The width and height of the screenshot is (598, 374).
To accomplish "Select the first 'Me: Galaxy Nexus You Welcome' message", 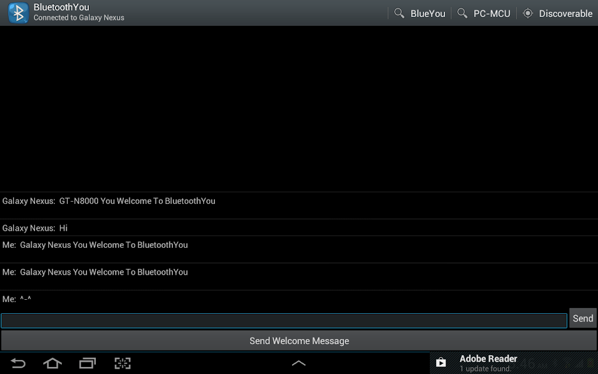I will 95,245.
